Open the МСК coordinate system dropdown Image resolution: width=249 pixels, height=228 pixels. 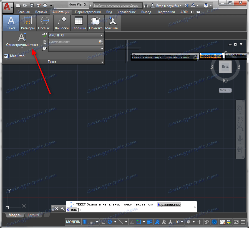[225, 90]
